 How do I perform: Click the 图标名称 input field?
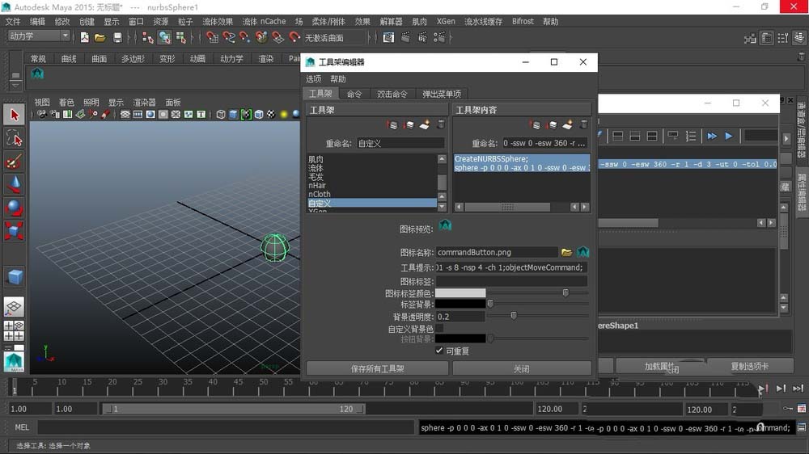click(x=497, y=252)
